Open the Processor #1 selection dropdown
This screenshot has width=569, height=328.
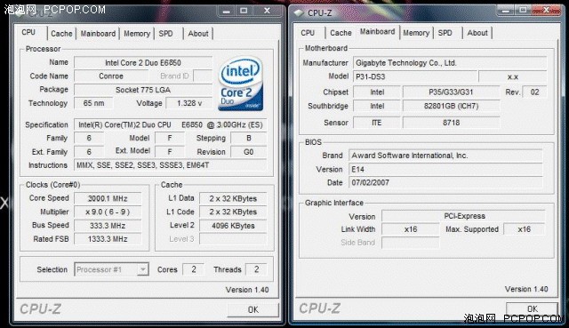[111, 269]
